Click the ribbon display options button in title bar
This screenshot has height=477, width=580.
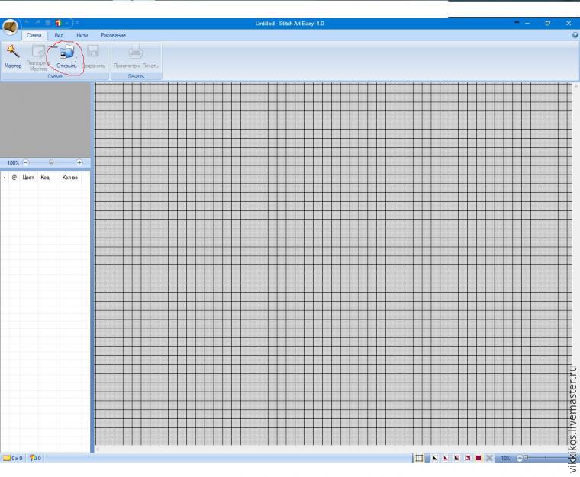[517, 23]
